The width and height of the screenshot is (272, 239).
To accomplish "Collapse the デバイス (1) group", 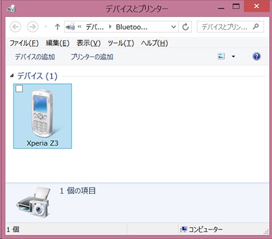I will pos(12,76).
